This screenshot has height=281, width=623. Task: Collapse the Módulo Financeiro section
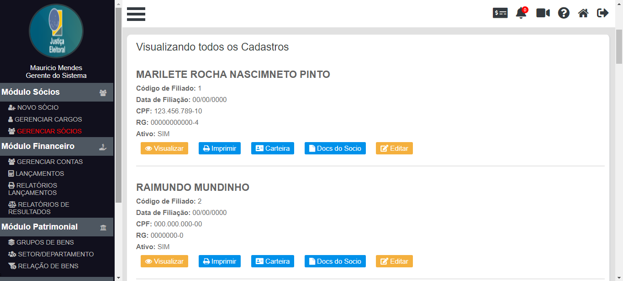tap(57, 146)
